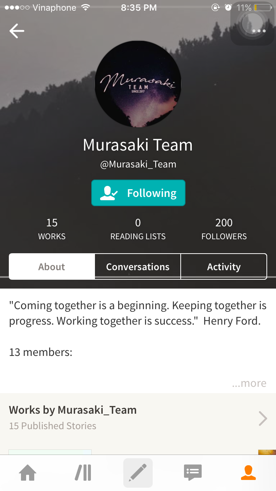Open the orange profile icon
276x491 pixels.
tap(248, 473)
